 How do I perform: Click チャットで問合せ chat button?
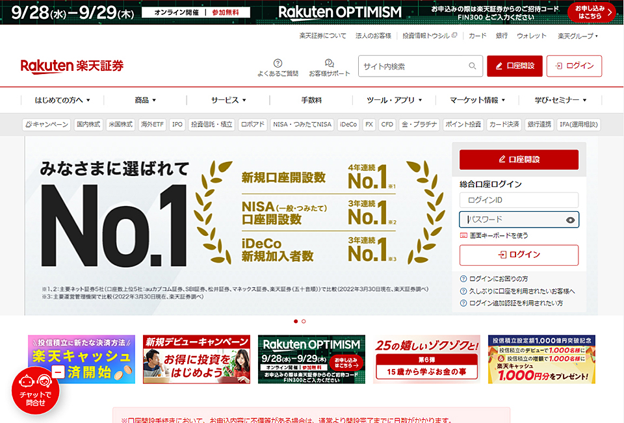(x=35, y=391)
